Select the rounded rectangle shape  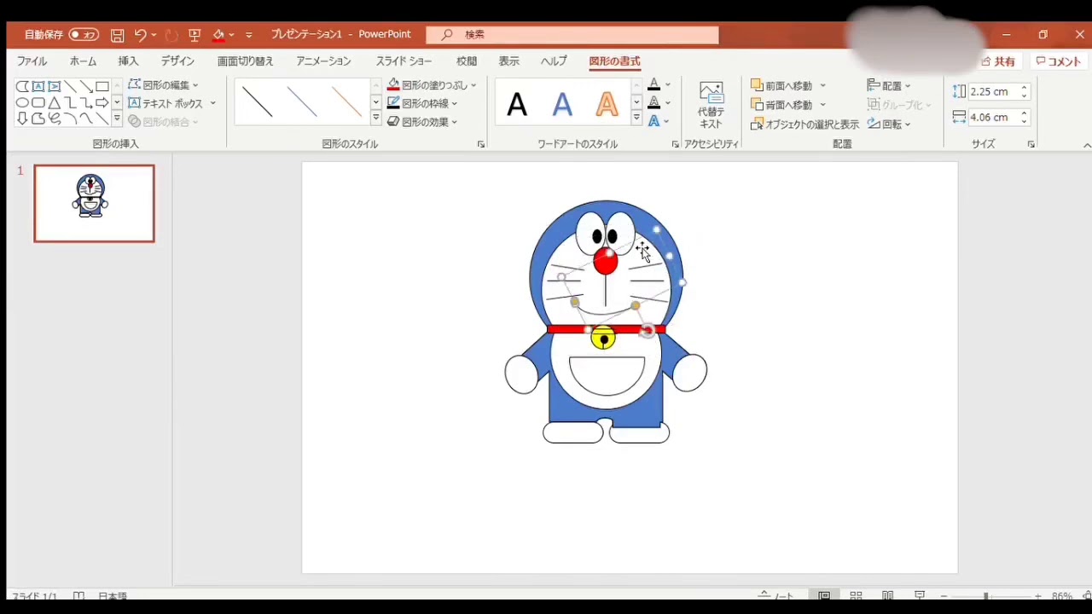pos(38,103)
